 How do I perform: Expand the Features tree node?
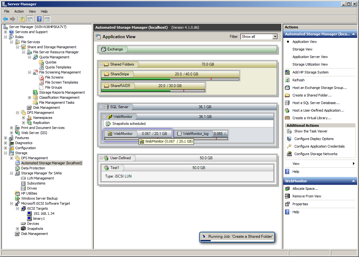click(x=5, y=138)
